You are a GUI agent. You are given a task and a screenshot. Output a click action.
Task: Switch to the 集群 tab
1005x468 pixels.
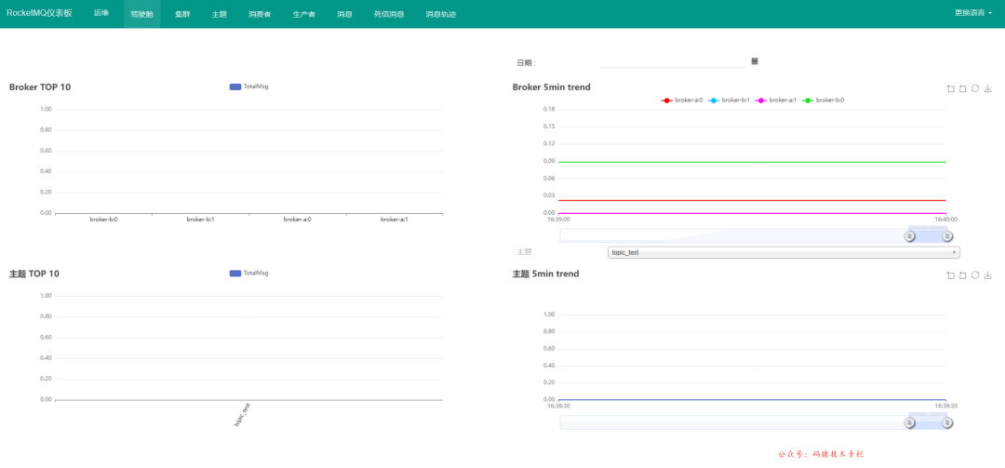click(182, 14)
